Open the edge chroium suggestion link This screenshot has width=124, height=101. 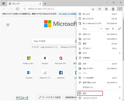click(x=49, y=47)
